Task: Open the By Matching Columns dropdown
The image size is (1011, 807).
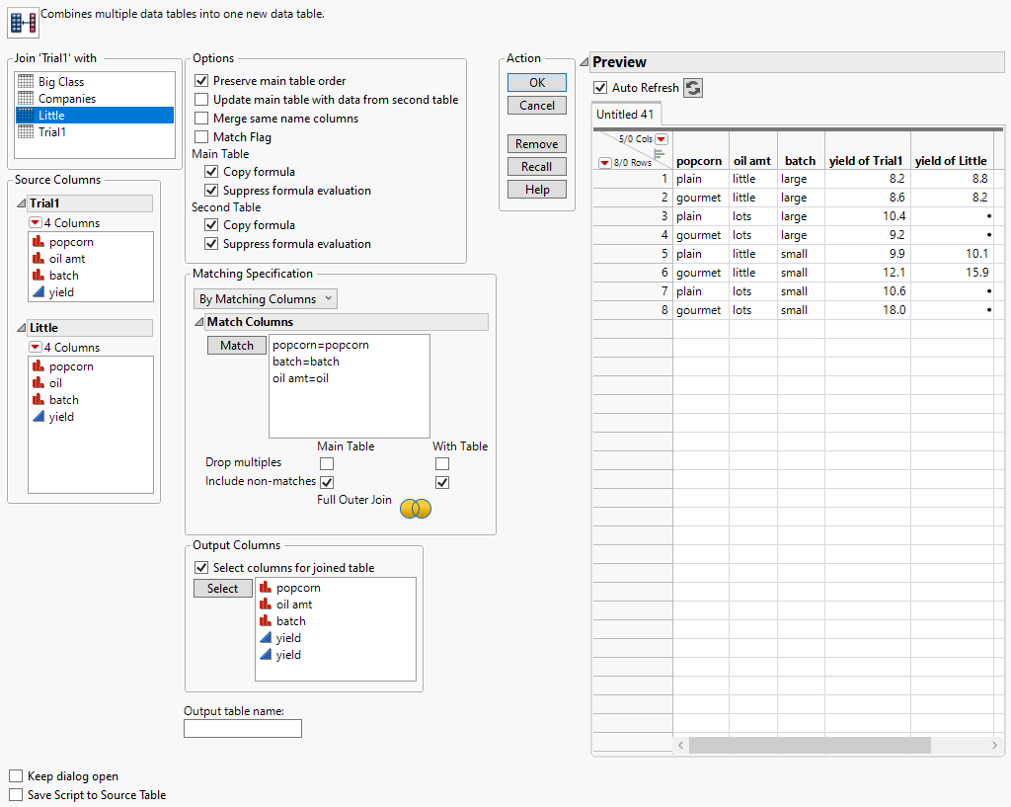Action: [265, 298]
